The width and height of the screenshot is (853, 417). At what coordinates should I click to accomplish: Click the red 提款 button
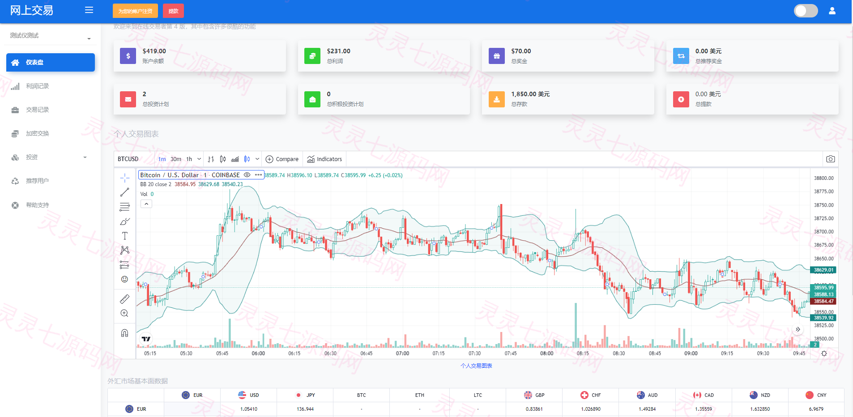point(173,11)
